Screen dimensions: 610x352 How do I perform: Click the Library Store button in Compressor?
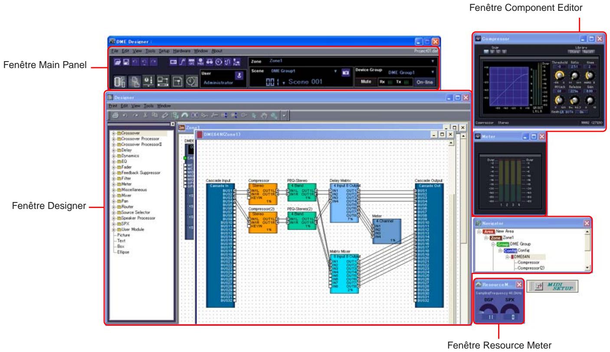click(574, 52)
